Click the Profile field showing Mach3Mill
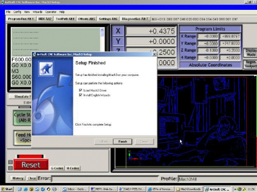 point(217,179)
